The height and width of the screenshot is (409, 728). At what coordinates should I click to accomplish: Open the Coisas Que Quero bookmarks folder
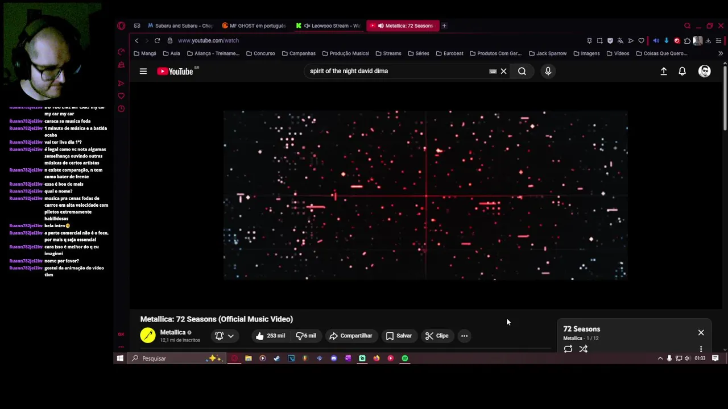click(661, 53)
